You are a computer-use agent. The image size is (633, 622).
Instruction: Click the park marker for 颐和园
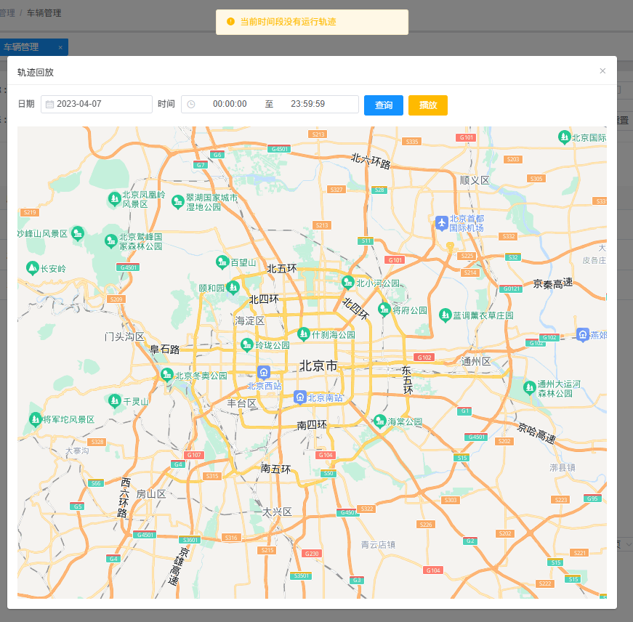233,288
